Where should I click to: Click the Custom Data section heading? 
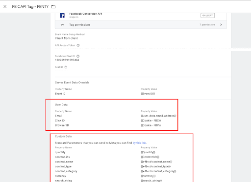63,136
